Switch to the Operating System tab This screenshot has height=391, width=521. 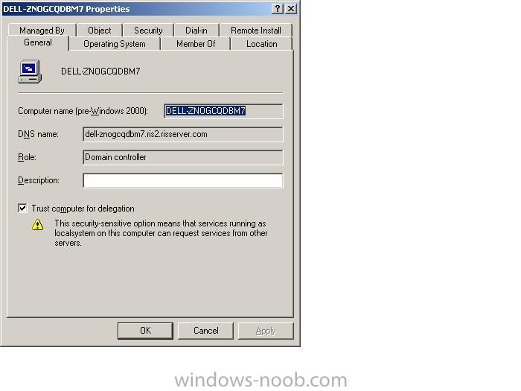pos(115,44)
